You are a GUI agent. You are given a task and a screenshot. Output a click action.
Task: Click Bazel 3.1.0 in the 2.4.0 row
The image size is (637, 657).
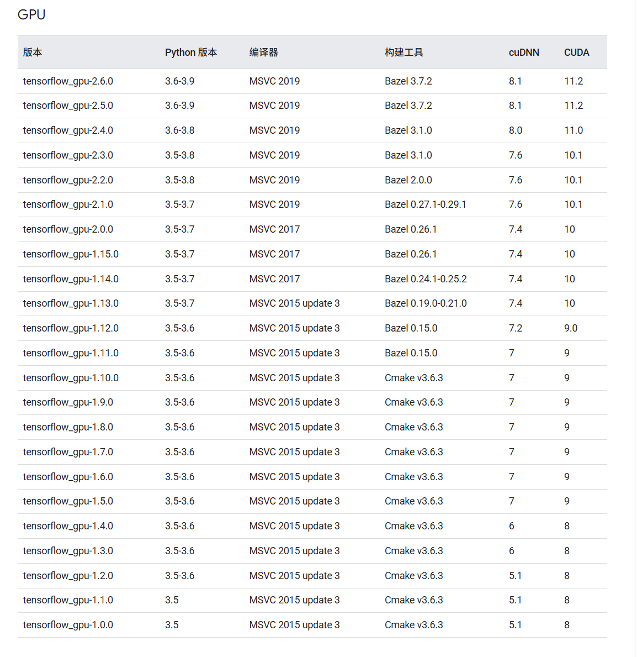[x=408, y=130]
